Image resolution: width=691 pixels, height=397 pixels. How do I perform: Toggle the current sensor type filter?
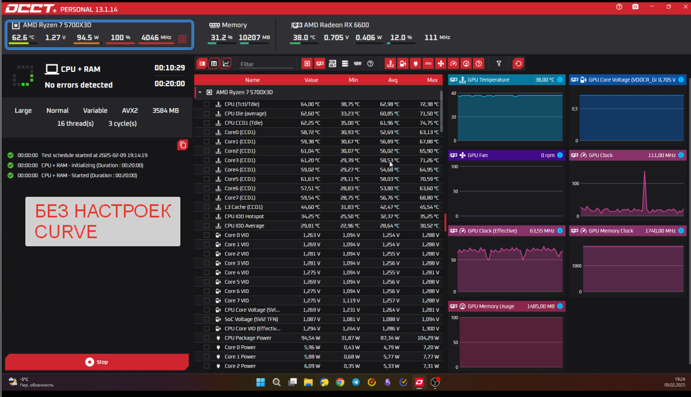click(x=428, y=64)
